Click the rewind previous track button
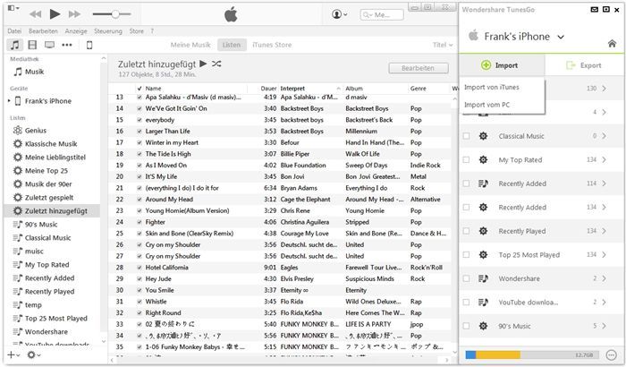 (x=35, y=14)
